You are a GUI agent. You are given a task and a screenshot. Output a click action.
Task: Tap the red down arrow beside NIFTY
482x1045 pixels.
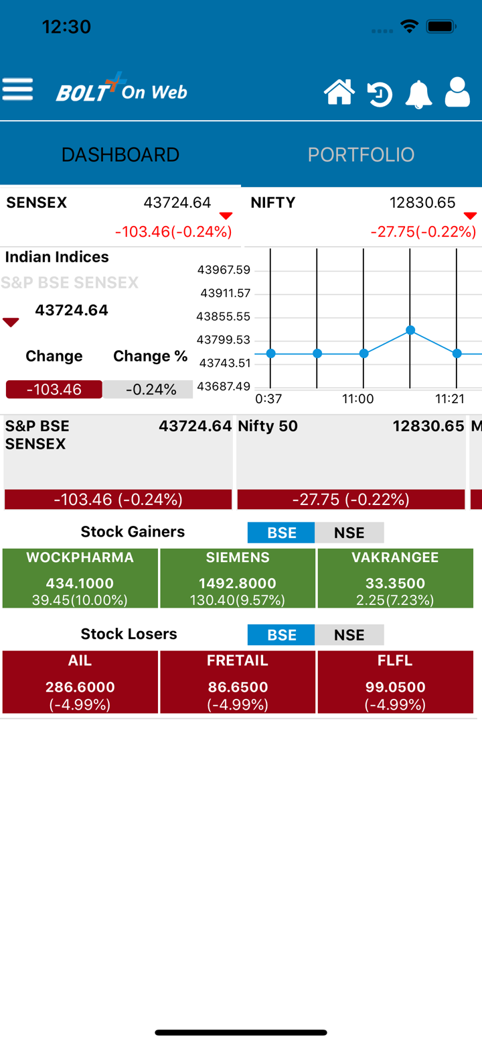470,215
